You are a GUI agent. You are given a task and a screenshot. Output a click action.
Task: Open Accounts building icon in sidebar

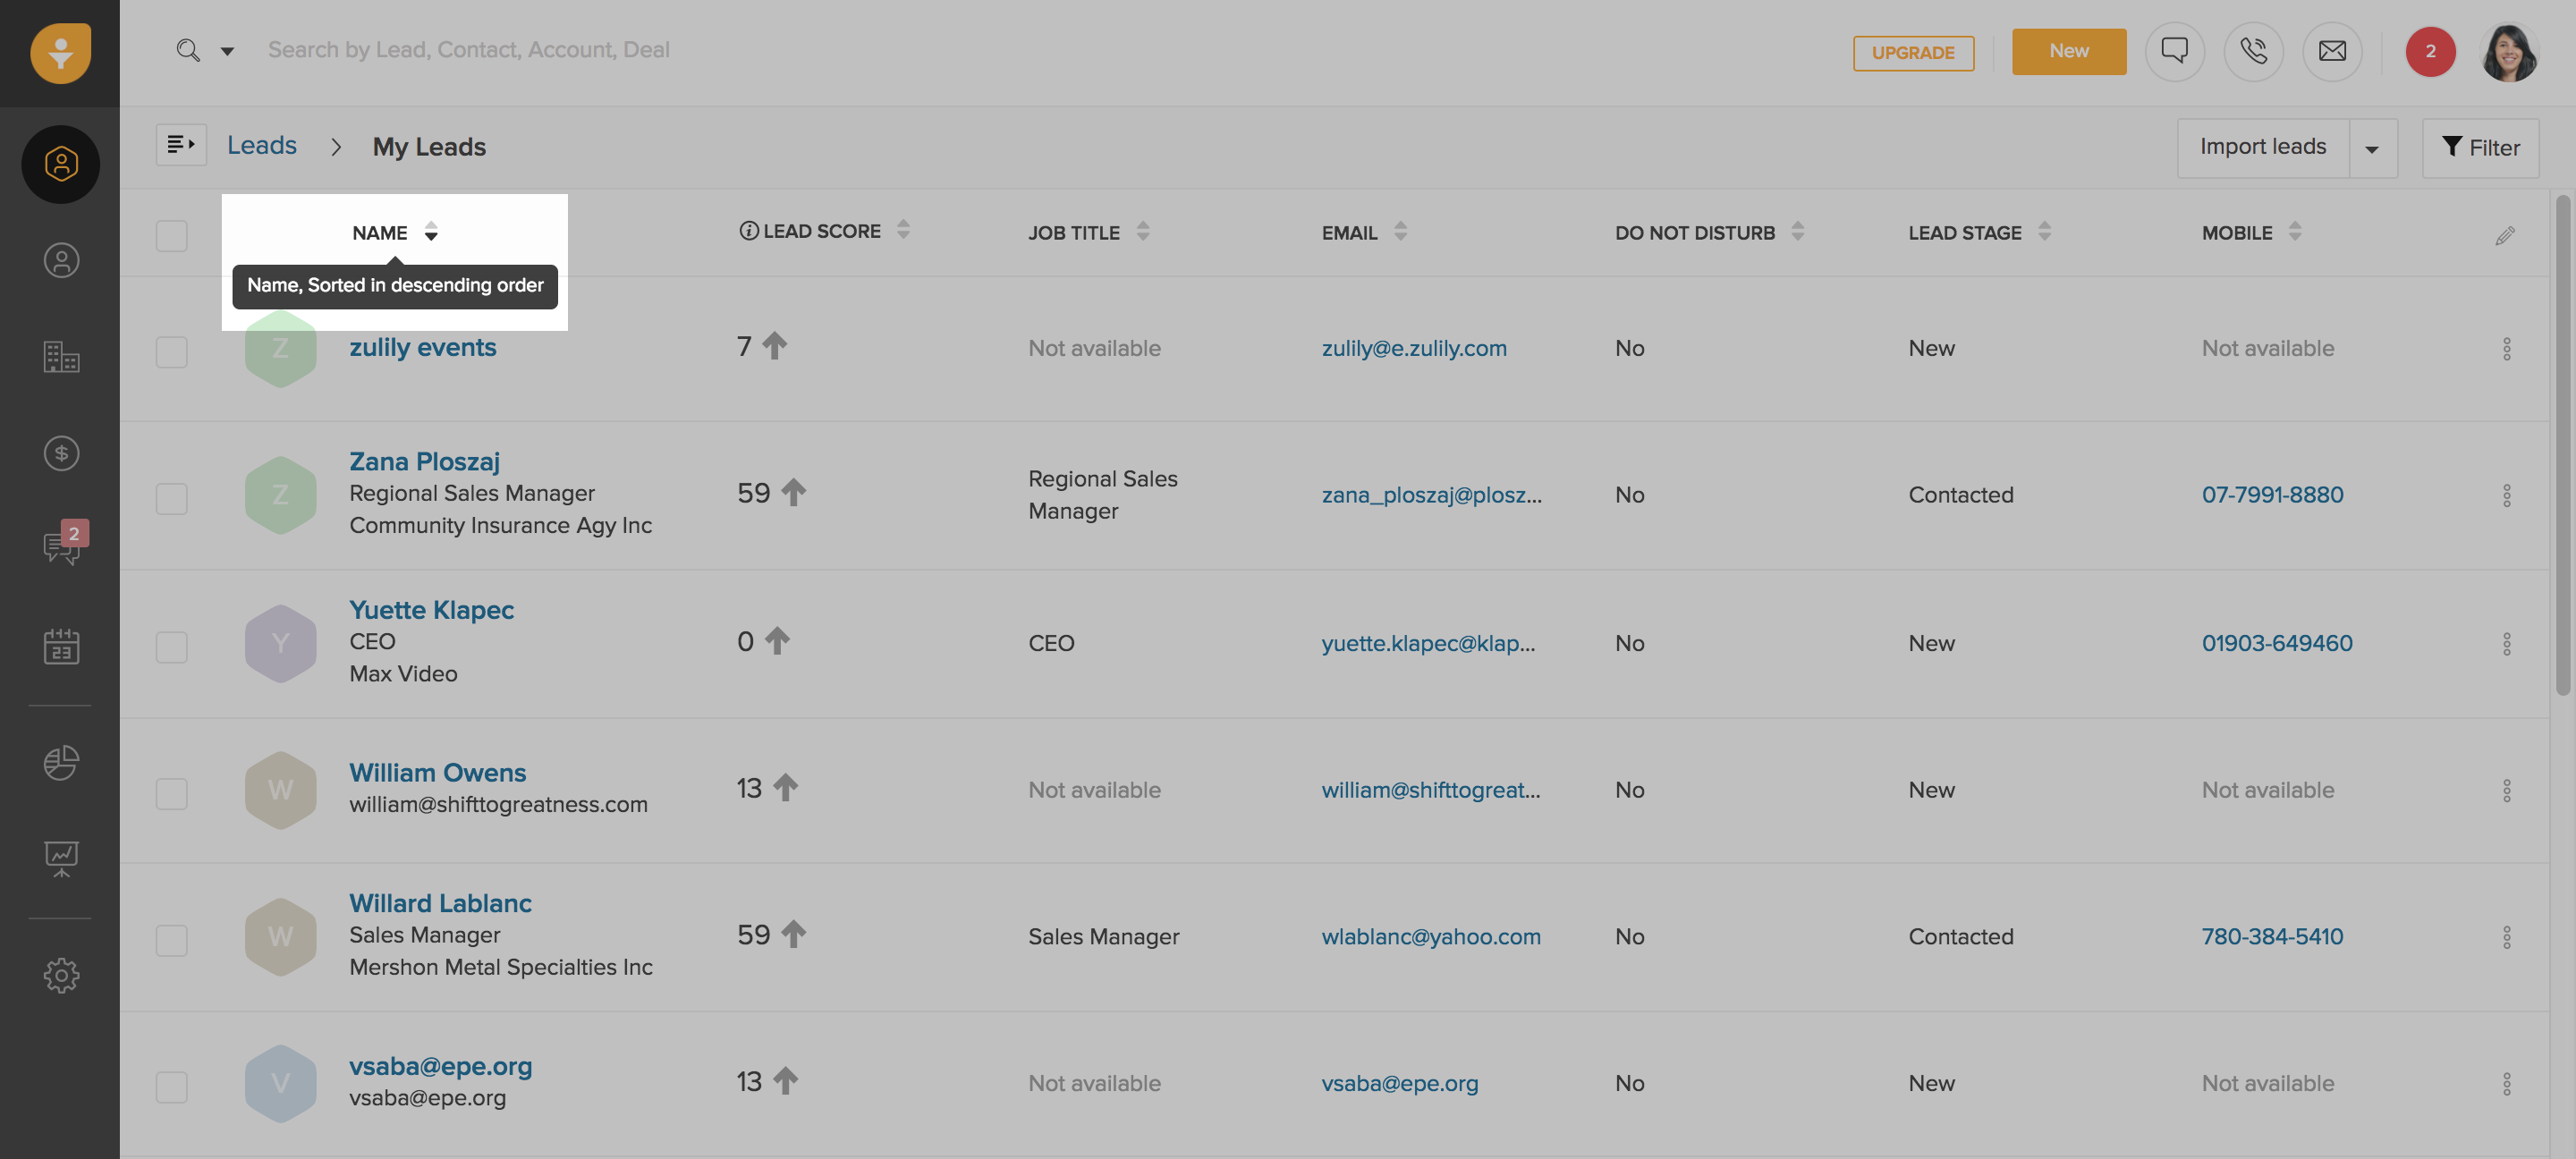coord(61,357)
